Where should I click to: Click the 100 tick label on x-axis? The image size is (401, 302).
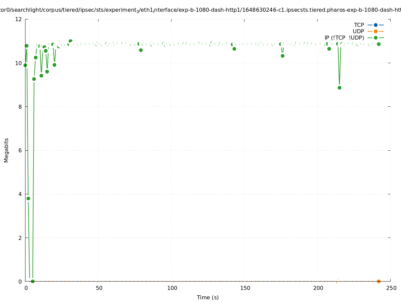tap(172, 288)
